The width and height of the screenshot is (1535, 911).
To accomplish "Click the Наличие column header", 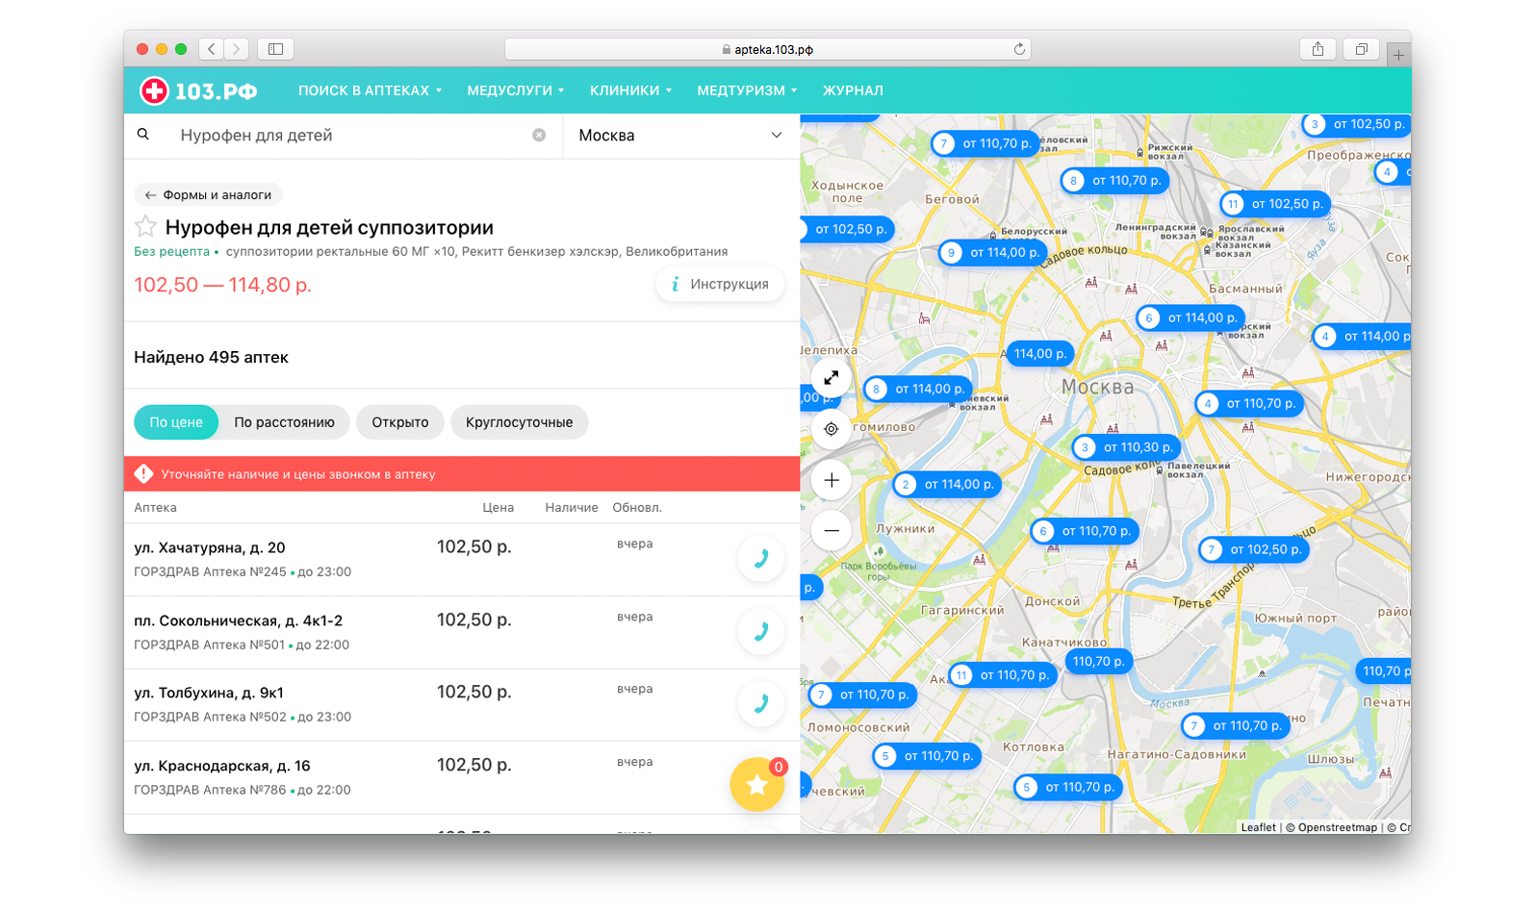I will click(x=572, y=508).
